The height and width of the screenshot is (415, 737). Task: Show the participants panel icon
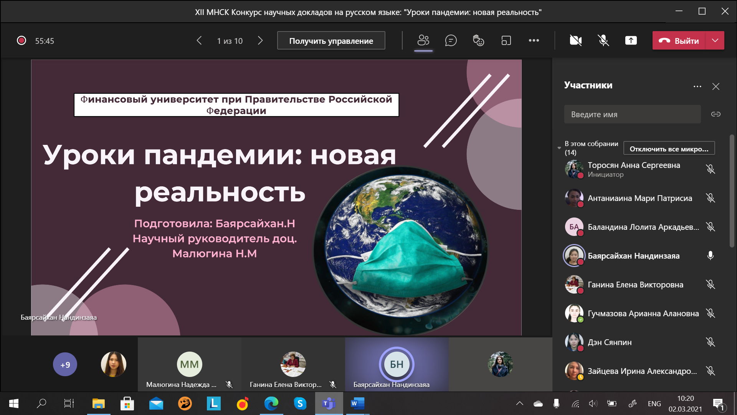coord(423,40)
